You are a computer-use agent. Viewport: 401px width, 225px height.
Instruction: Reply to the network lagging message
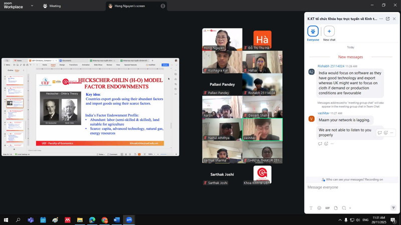[379, 132]
